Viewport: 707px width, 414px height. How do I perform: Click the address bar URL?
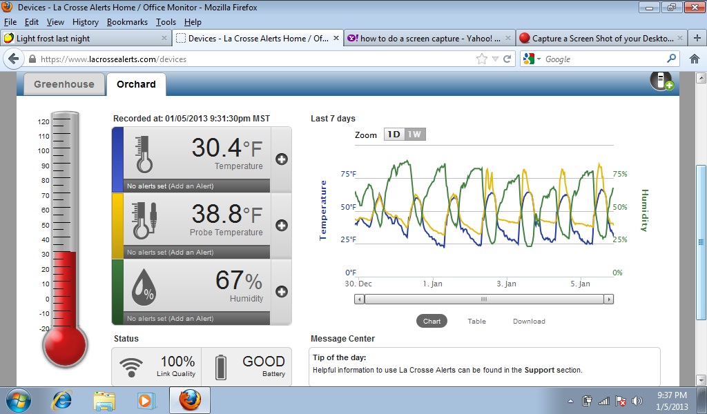[113, 59]
